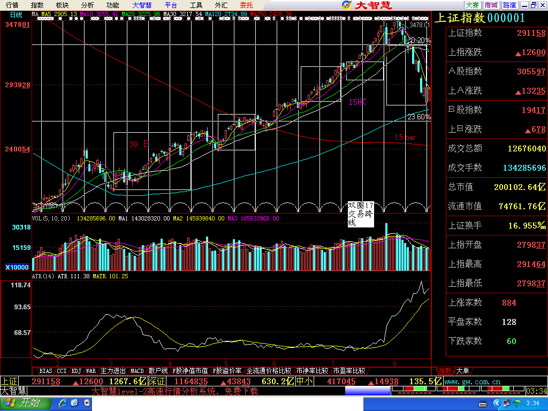
Task: Minimize the 大智慧 window
Action: coord(524,5)
